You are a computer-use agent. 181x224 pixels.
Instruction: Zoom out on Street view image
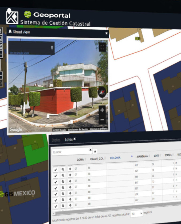pyautogui.click(x=102, y=119)
